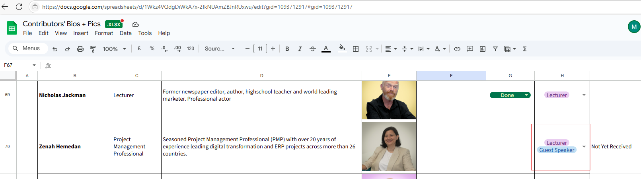The image size is (641, 179).
Task: Toggle strikethrough formatting
Action: (313, 49)
